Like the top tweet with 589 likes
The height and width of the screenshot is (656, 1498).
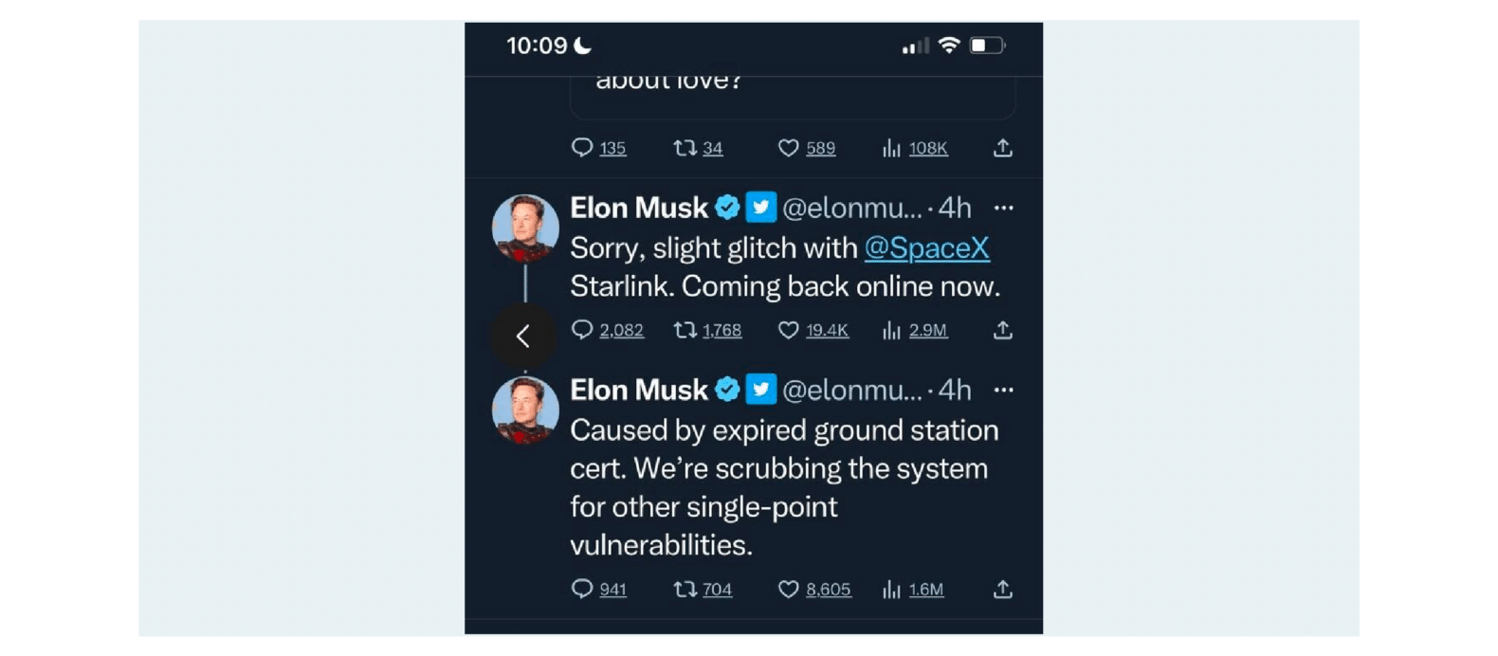[788, 148]
